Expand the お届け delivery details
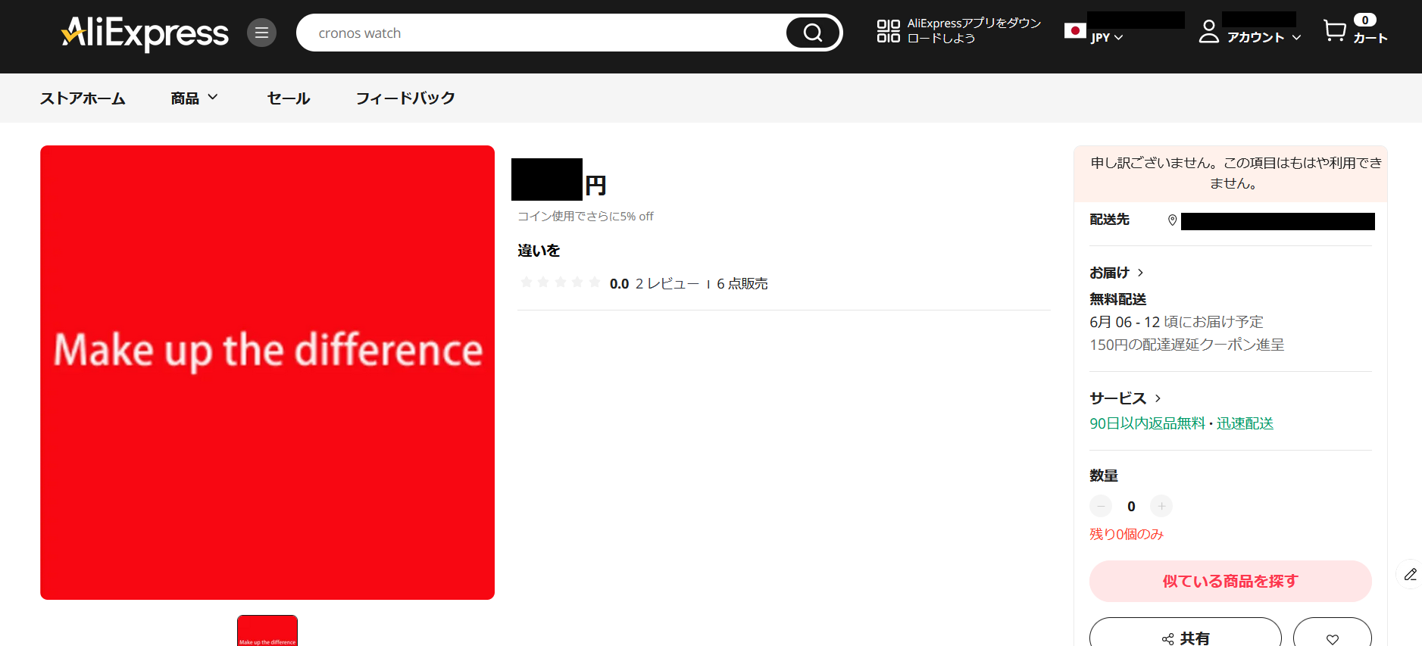 pyautogui.click(x=1117, y=273)
